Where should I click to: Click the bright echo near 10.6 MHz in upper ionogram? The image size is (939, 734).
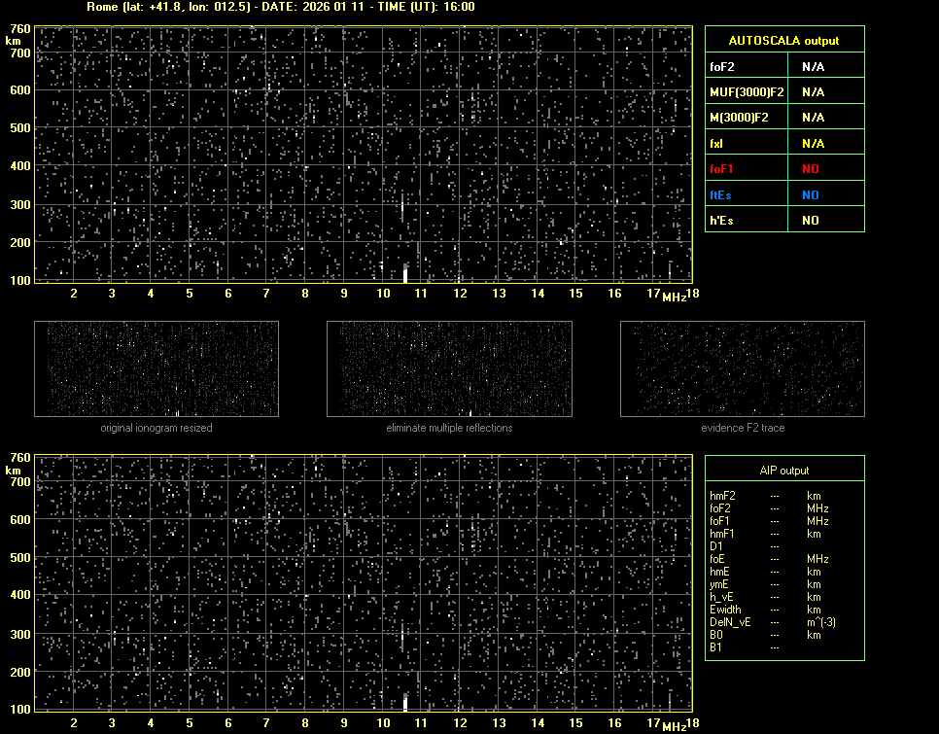tap(405, 273)
